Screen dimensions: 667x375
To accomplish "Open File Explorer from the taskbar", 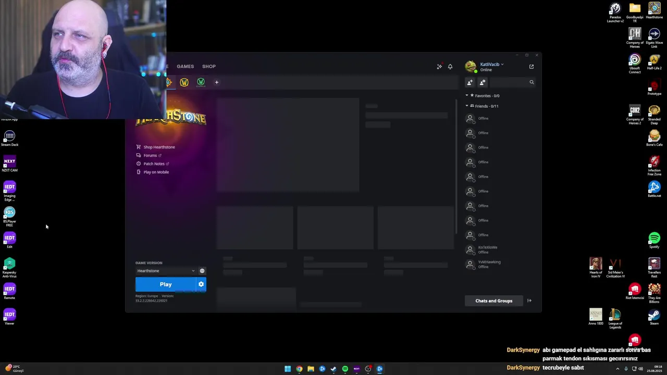I will pos(311,369).
